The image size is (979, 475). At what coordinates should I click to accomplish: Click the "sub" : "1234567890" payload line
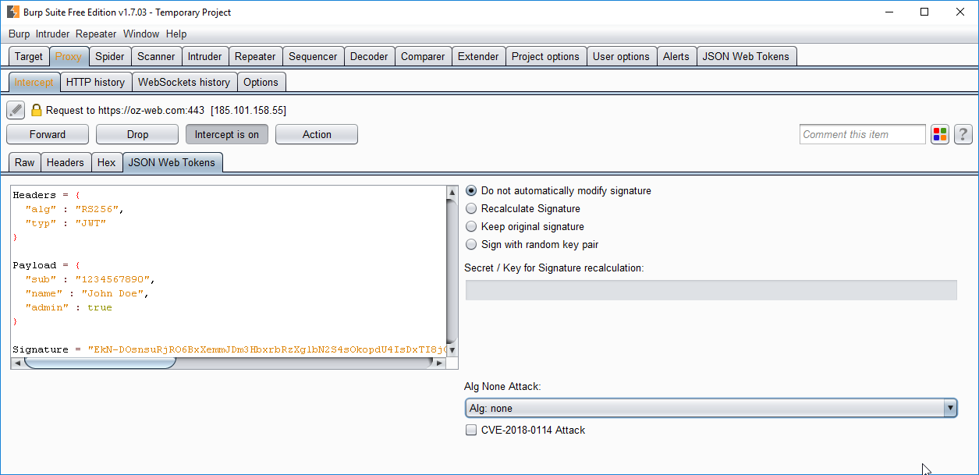(x=90, y=279)
